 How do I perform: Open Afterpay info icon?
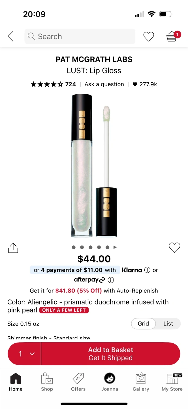[x=111, y=280]
